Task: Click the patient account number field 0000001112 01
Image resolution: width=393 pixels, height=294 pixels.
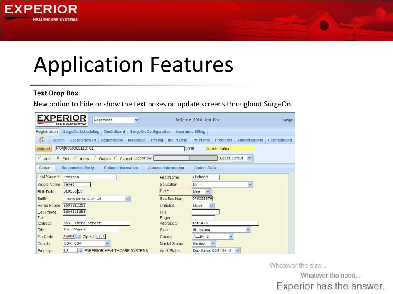Action: [x=124, y=149]
